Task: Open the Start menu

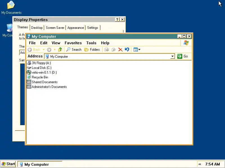Action: [8, 164]
